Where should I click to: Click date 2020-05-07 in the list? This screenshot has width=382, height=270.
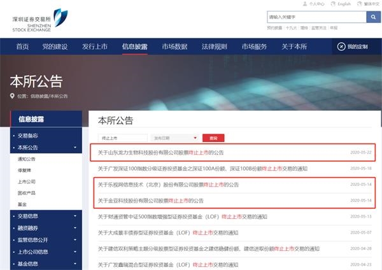[361, 232]
